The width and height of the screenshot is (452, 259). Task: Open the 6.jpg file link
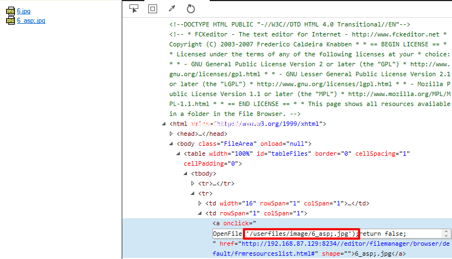click(23, 11)
